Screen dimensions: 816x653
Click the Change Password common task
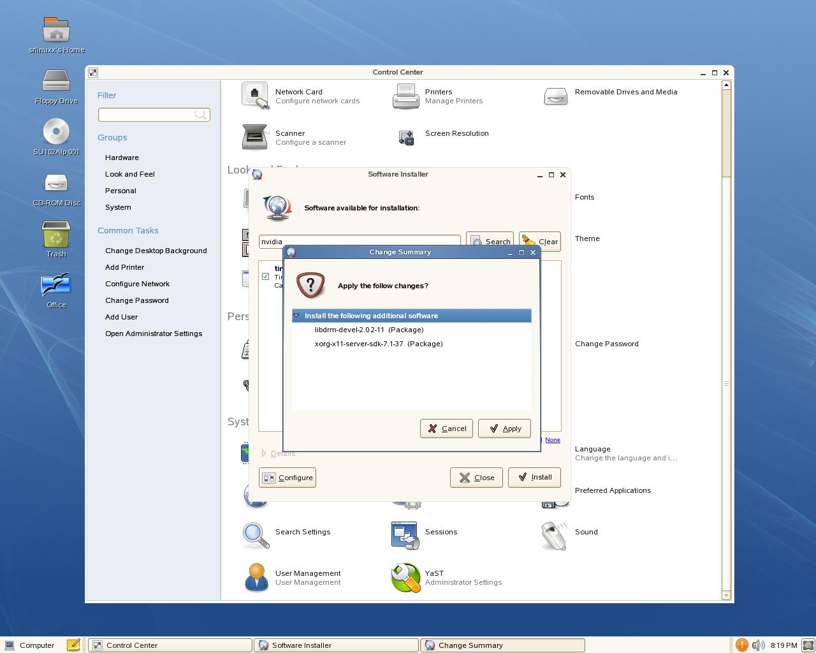tap(137, 300)
